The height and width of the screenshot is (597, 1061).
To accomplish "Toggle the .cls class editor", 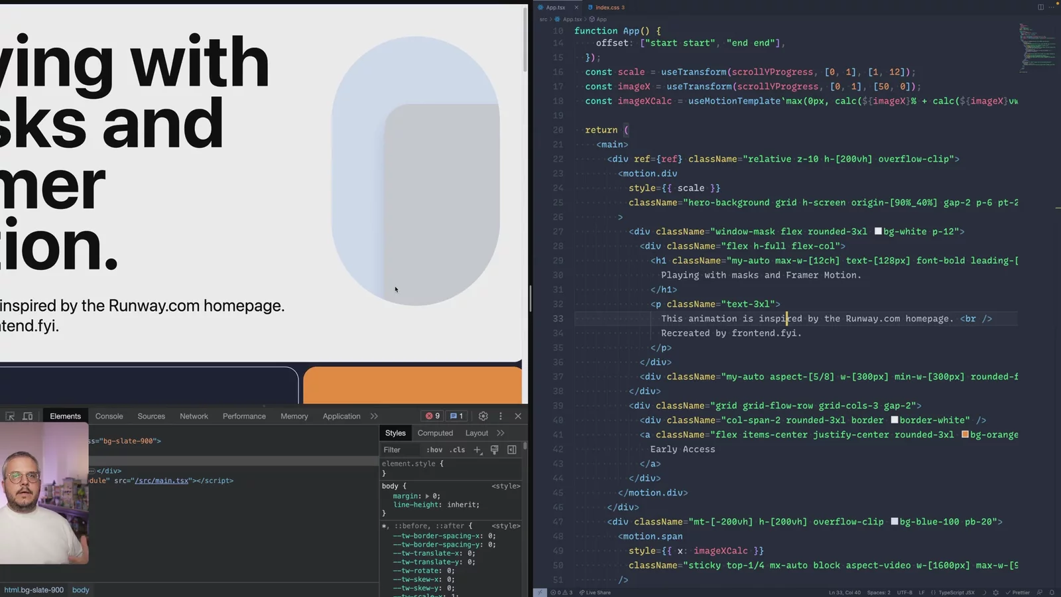I will (x=458, y=450).
